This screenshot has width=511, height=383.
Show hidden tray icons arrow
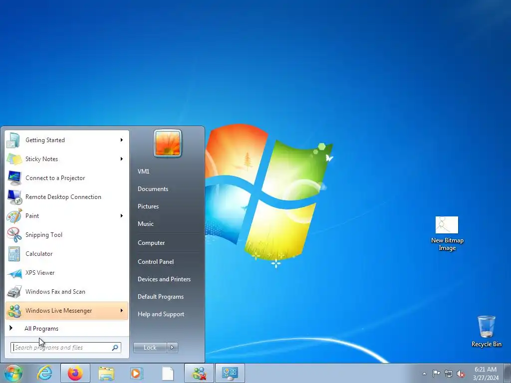pos(424,374)
